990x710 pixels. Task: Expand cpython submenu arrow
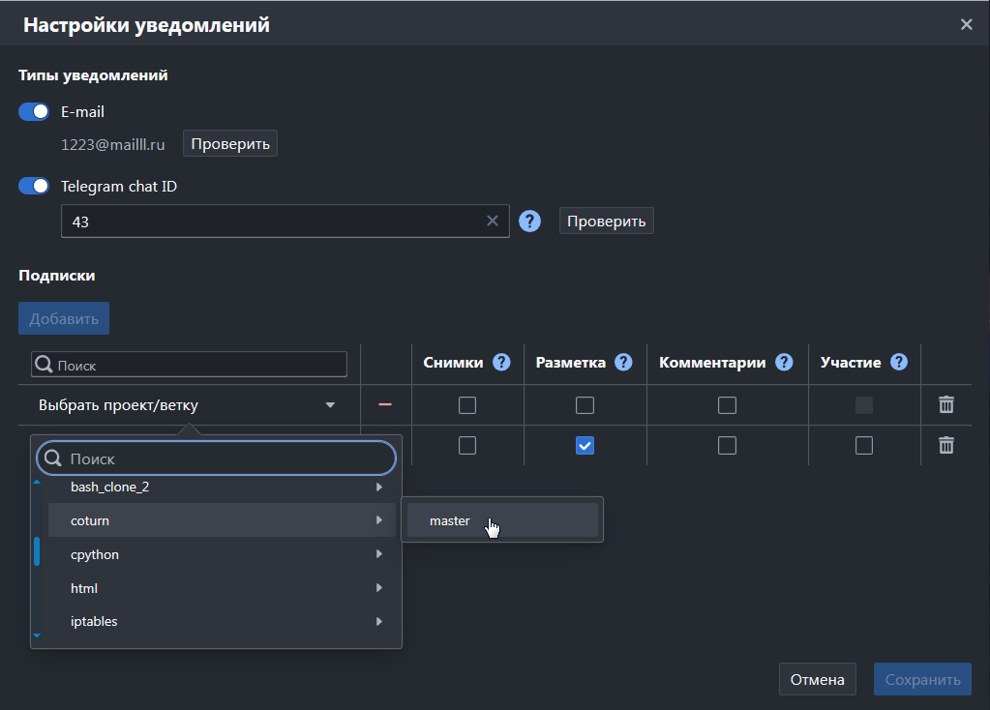378,554
